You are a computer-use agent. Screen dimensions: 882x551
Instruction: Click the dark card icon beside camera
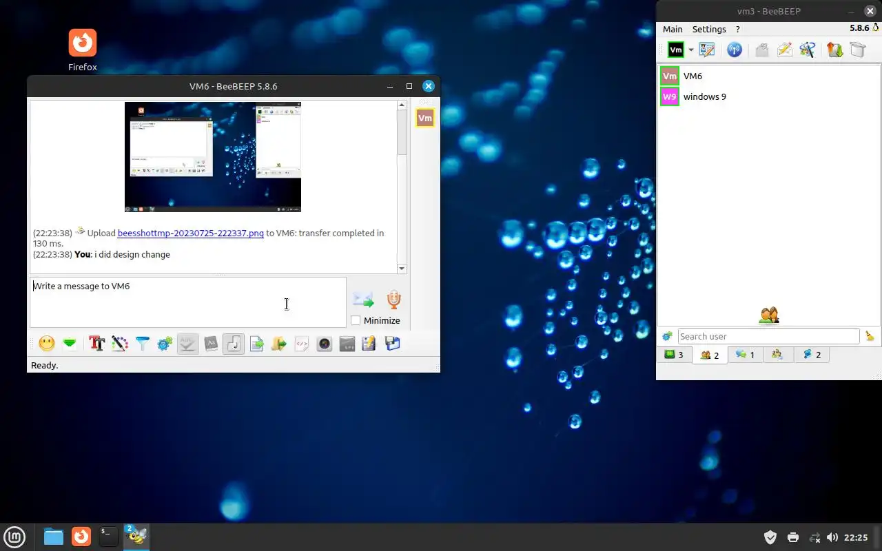point(347,343)
